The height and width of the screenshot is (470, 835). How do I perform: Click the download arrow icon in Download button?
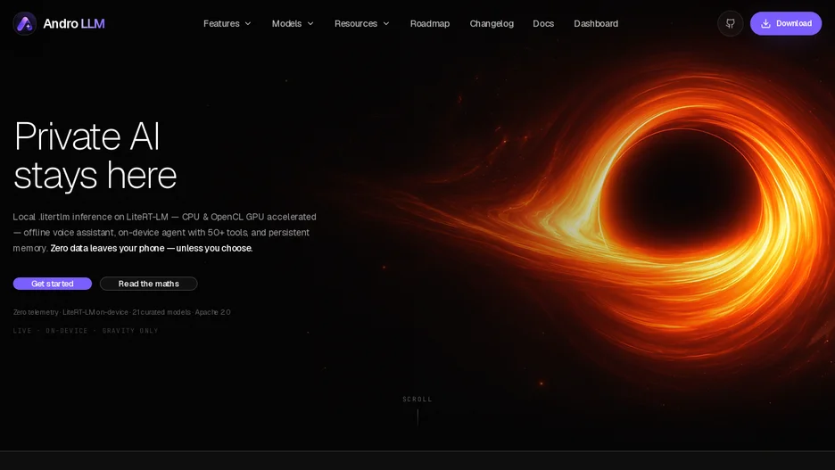765,23
